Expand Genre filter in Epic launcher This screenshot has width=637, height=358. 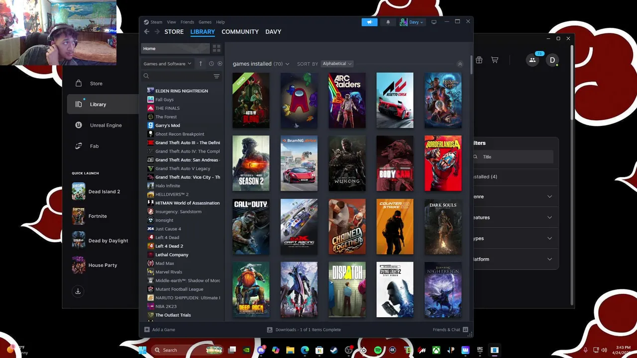click(549, 196)
